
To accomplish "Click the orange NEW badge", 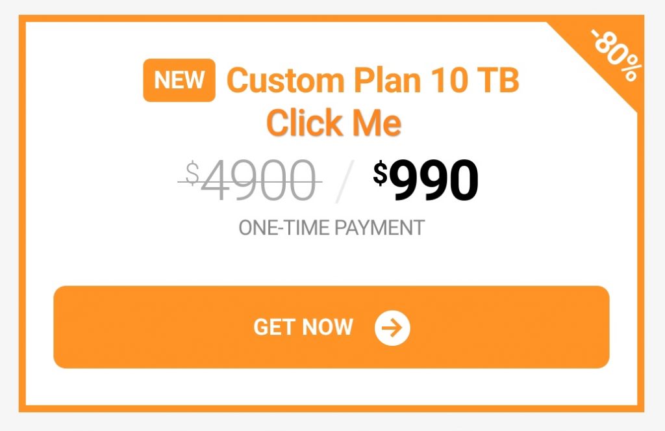I will click(179, 80).
